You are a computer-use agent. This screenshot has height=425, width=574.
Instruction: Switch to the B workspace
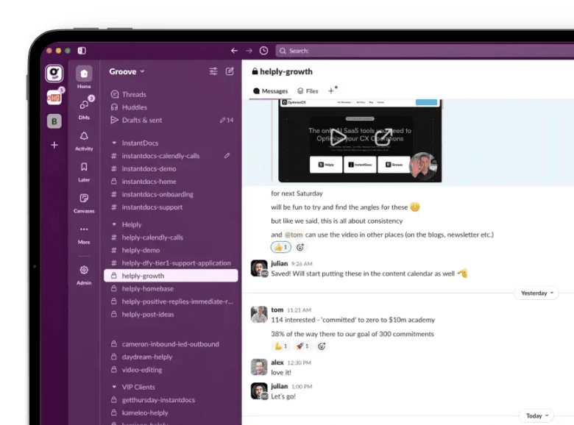tap(54, 121)
